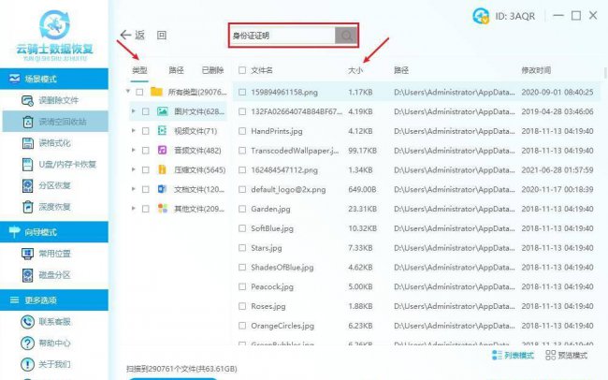The image size is (608, 380).
Task: Click the 其他文件 other type icon
Action: point(163,209)
